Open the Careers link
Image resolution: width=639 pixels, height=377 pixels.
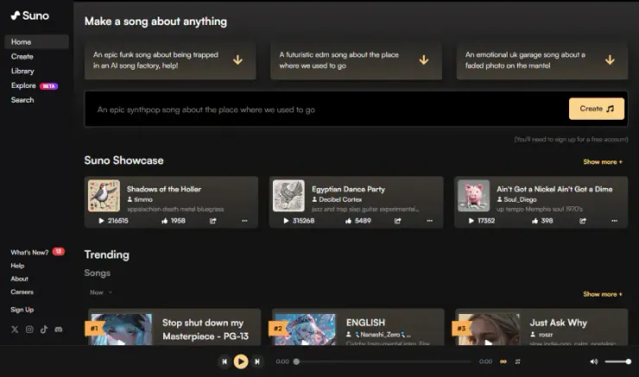(22, 292)
